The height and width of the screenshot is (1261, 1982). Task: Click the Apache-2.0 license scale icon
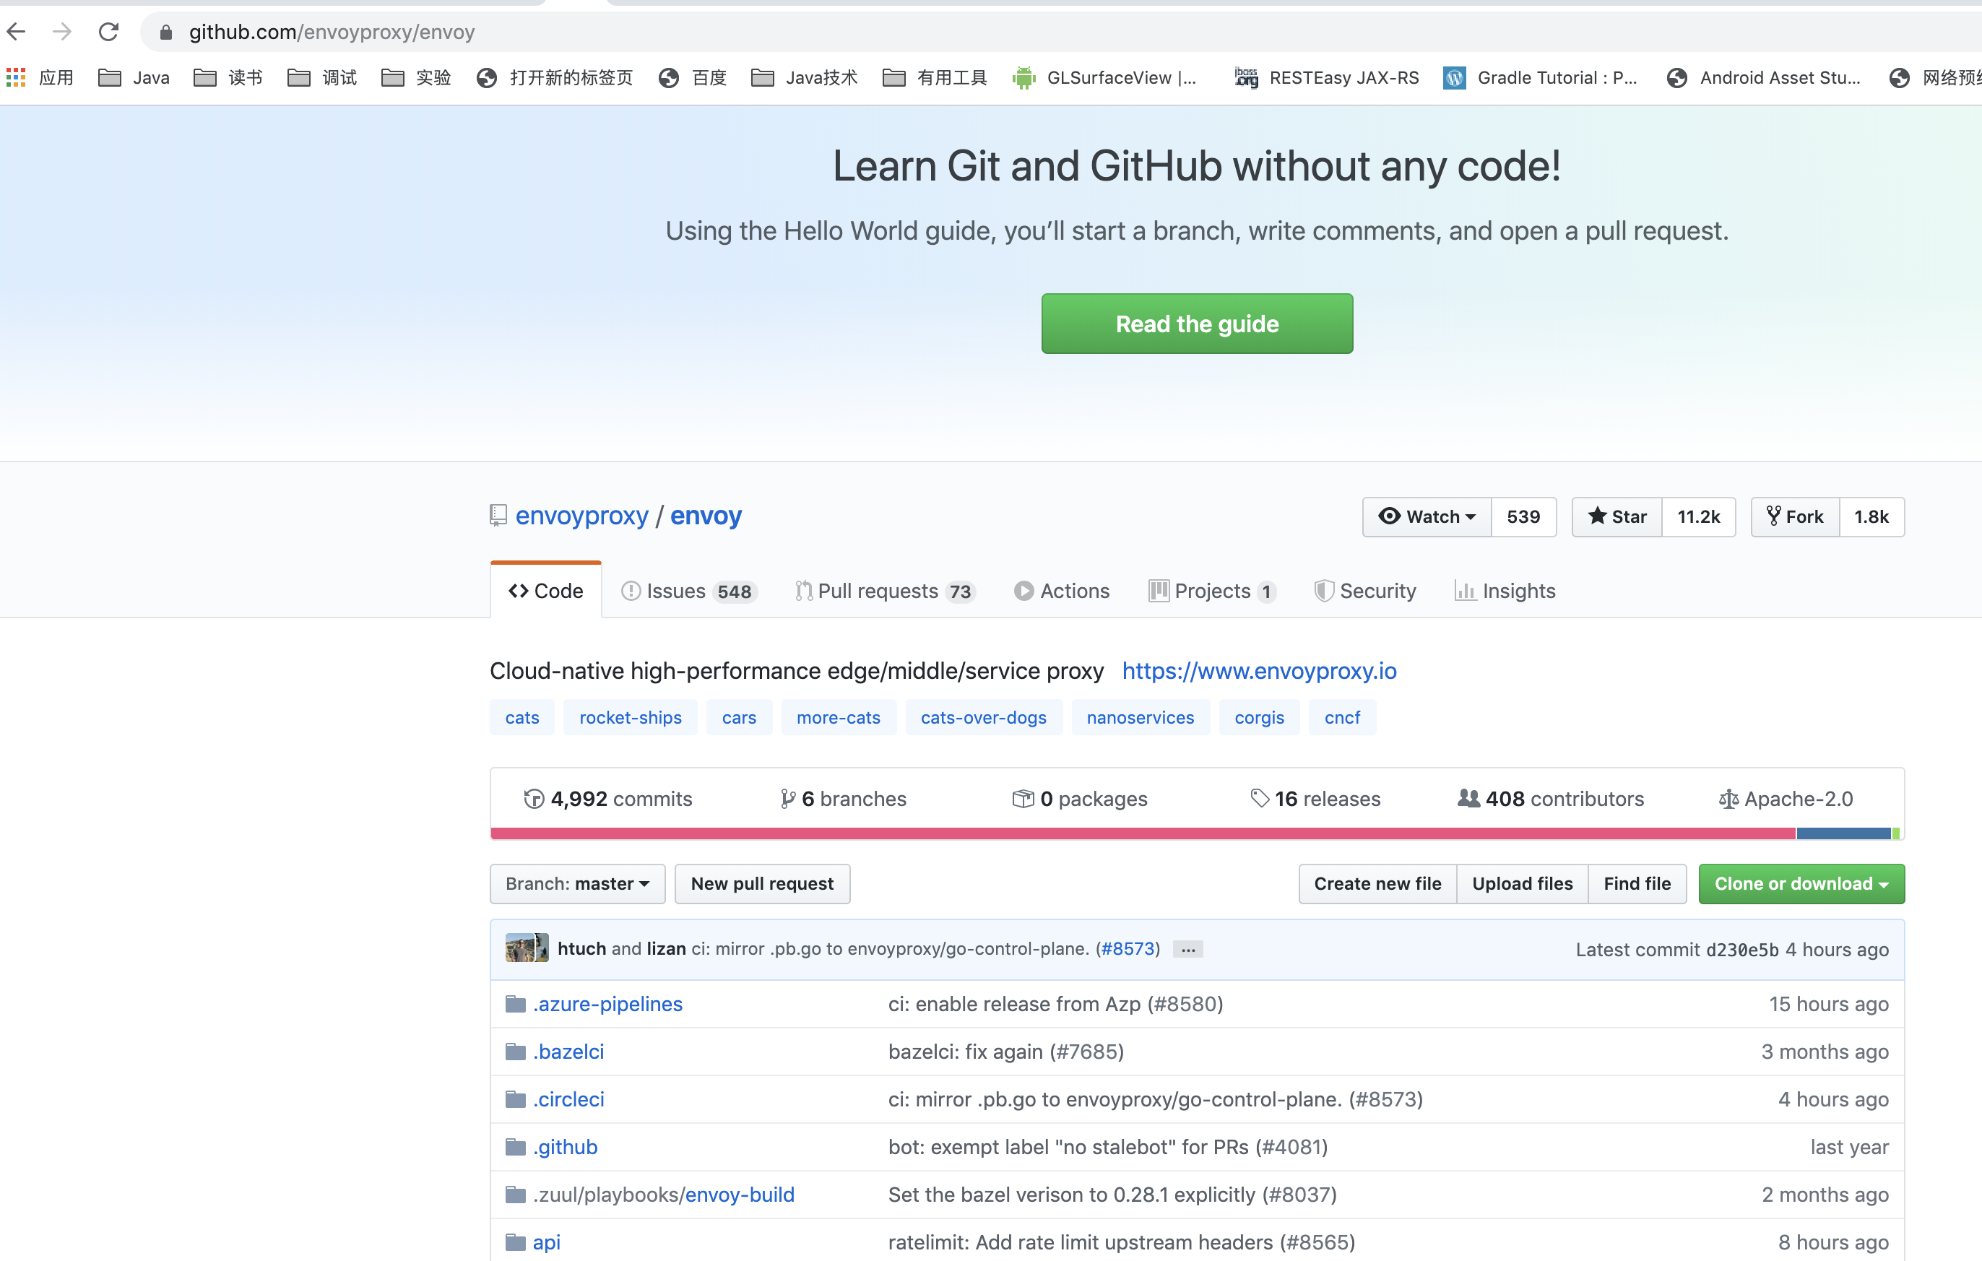pyautogui.click(x=1728, y=798)
